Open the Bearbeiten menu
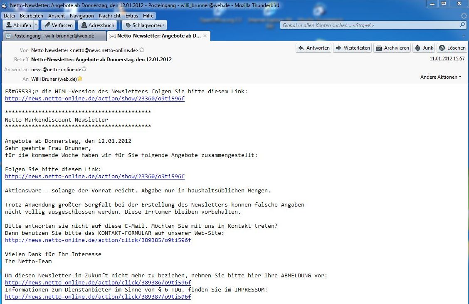 (x=32, y=15)
